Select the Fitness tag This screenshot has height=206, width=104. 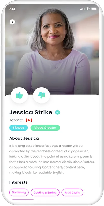point(19,128)
